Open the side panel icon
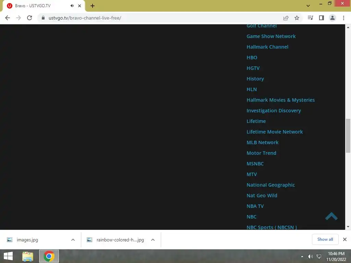Viewport: 351px width, 263px height. (322, 18)
